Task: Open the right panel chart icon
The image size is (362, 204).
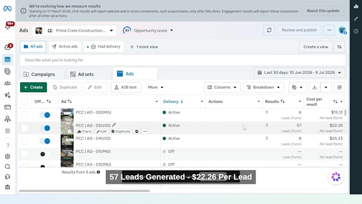Action: click(356, 6)
